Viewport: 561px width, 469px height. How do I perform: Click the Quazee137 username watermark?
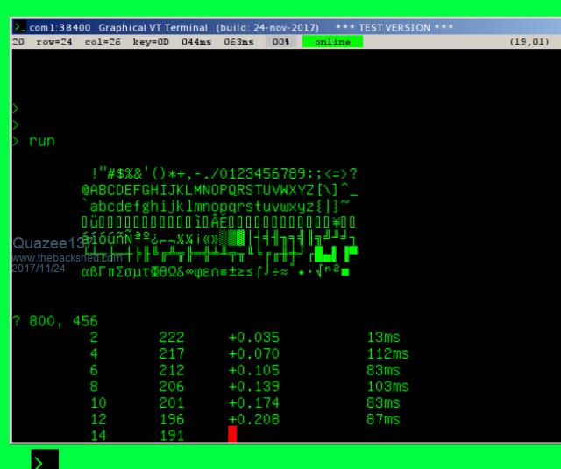[49, 244]
